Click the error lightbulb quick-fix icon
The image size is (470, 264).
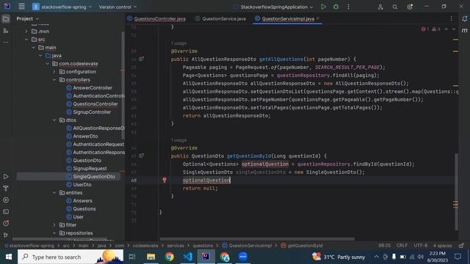coord(164,180)
